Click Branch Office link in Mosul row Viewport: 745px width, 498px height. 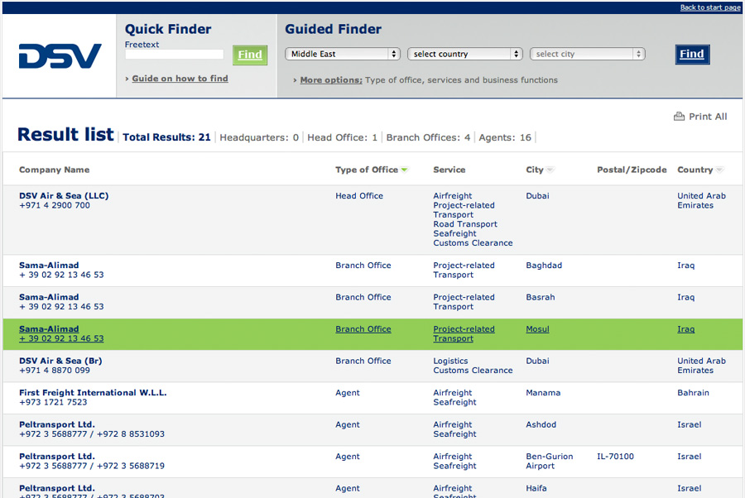363,329
